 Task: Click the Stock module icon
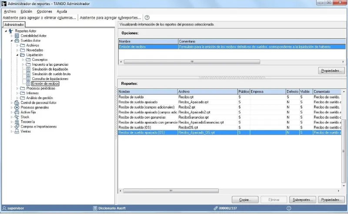click(17, 117)
